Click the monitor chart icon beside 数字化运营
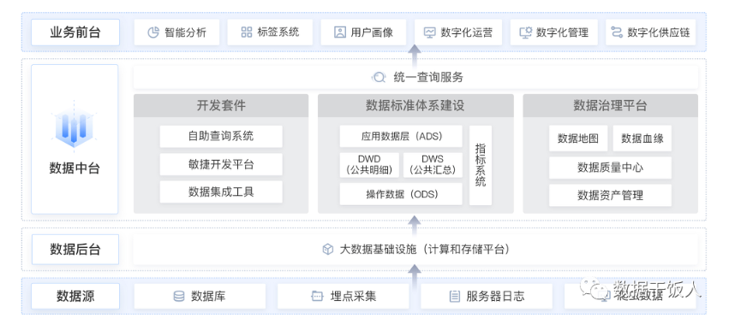Viewport: 729px width, 324px height. pos(429,32)
